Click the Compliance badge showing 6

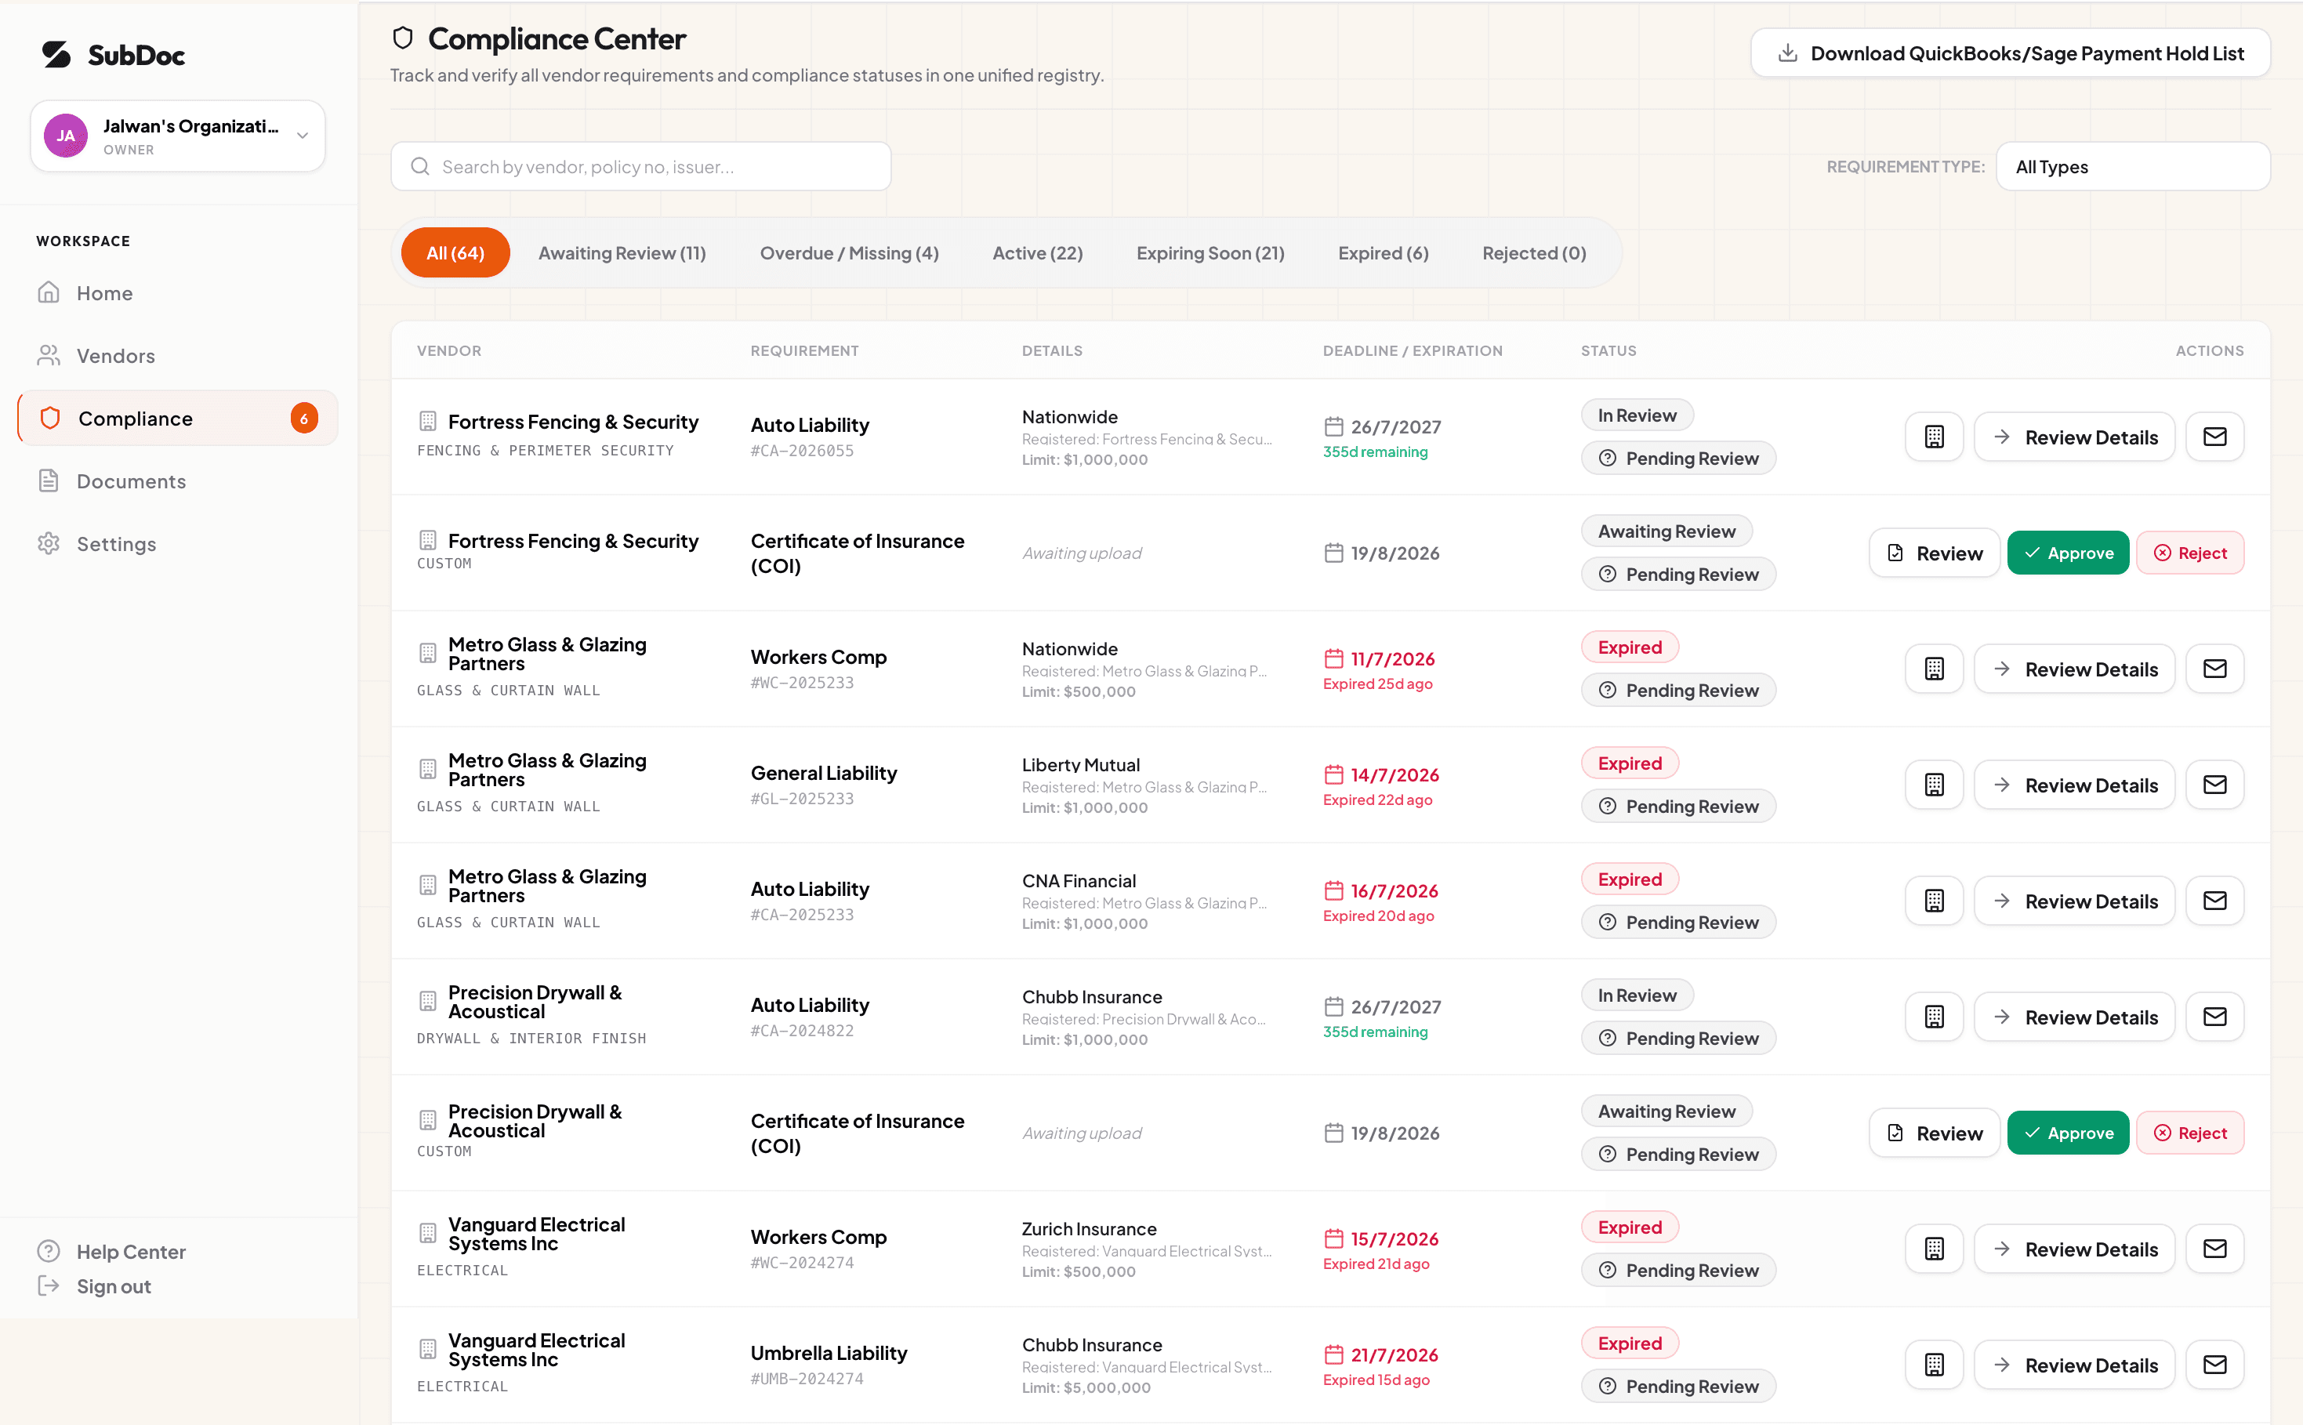click(303, 419)
